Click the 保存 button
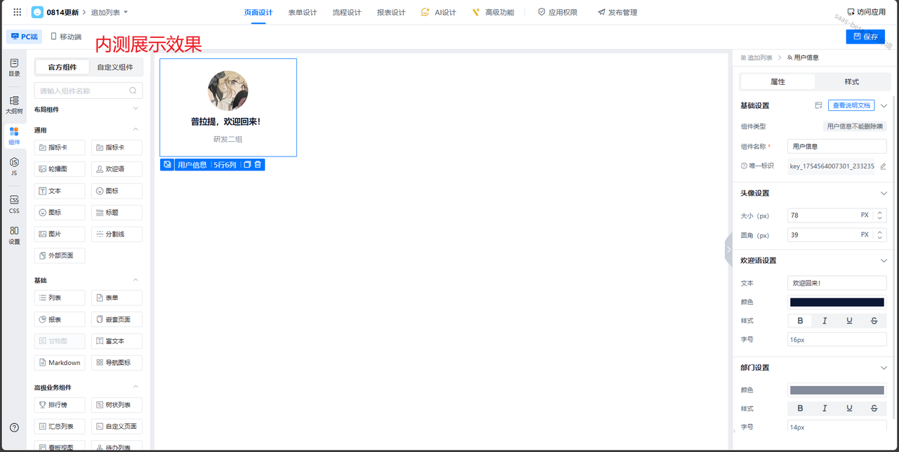 865,36
